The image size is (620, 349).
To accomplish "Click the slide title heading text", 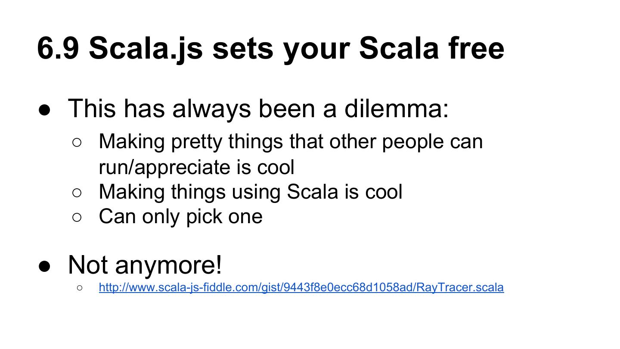I will tap(270, 48).
